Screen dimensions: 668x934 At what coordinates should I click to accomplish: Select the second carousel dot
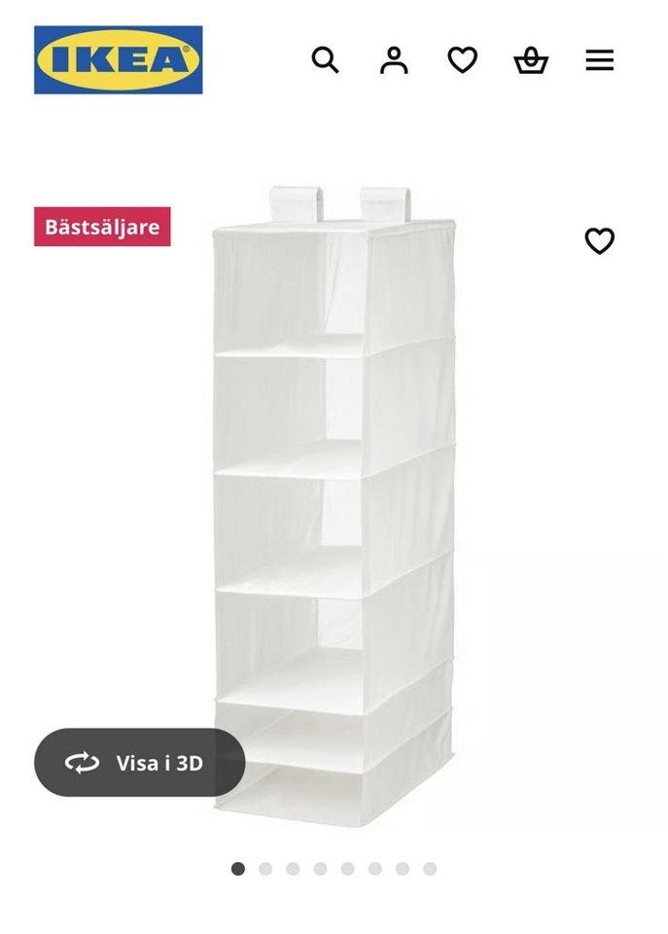[x=265, y=869]
